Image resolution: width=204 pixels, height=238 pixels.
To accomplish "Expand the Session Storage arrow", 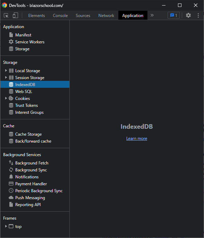I will [x=6, y=78].
